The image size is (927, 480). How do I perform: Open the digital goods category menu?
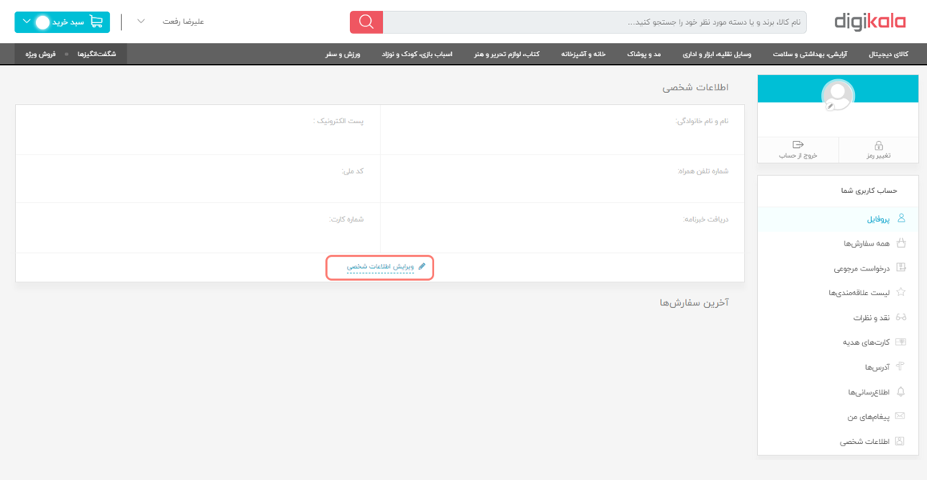coord(889,54)
